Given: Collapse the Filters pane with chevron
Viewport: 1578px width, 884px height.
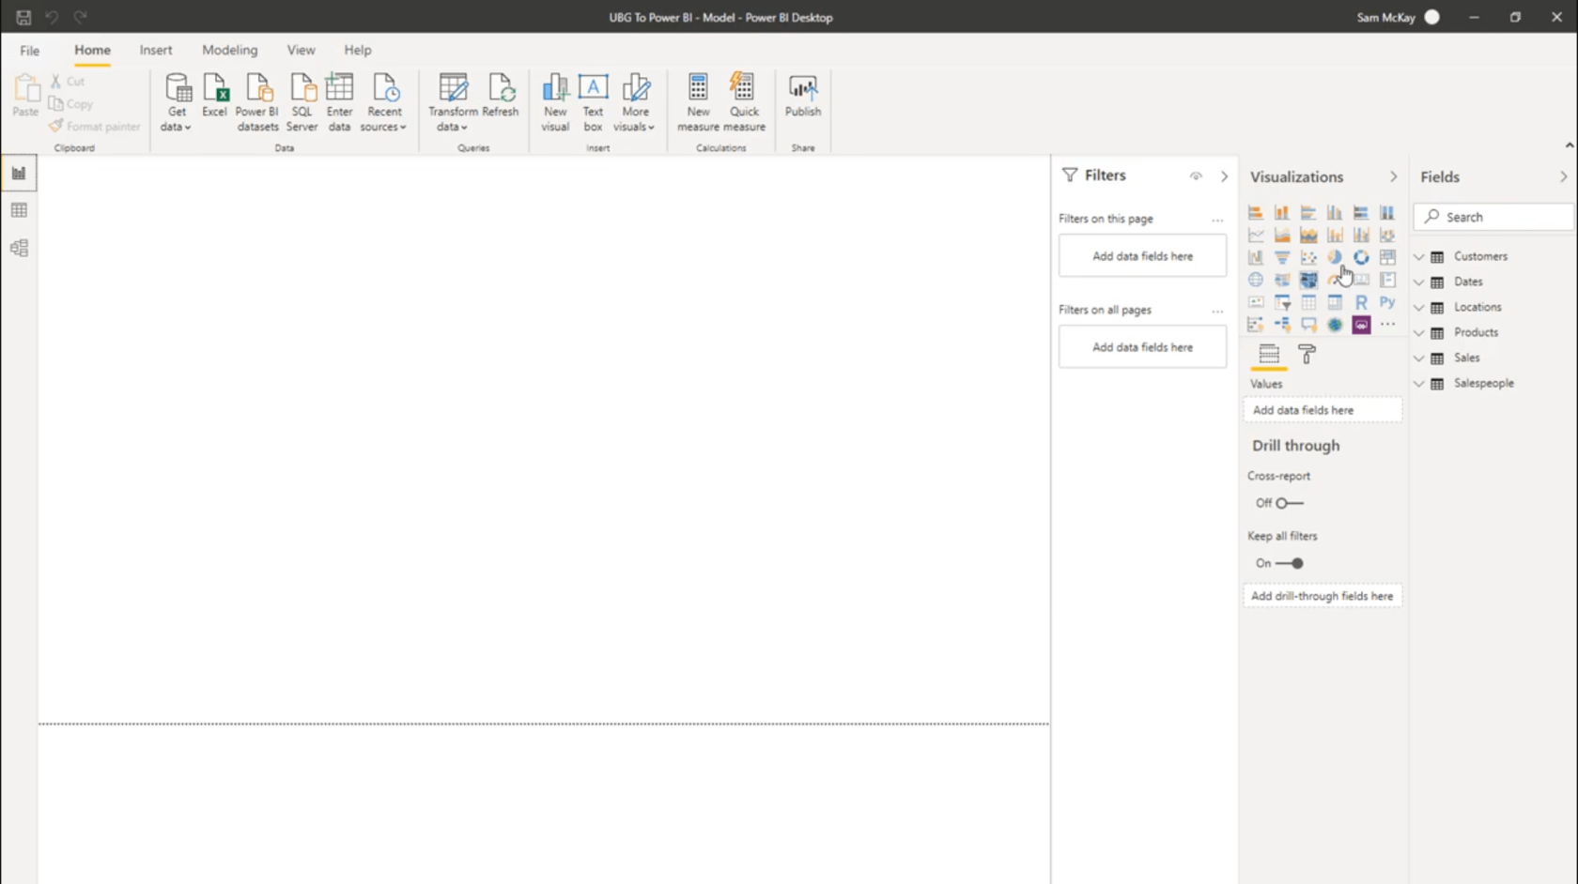Looking at the screenshot, I should (x=1224, y=176).
